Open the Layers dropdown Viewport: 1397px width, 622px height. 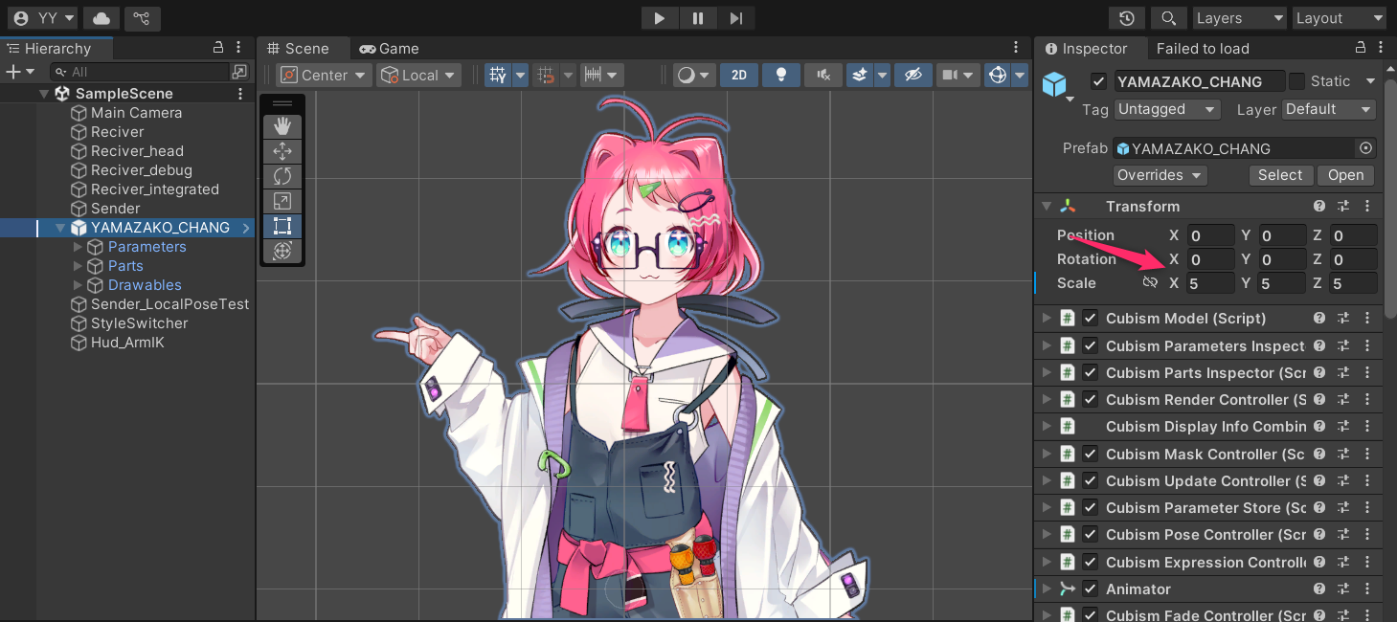click(x=1239, y=18)
